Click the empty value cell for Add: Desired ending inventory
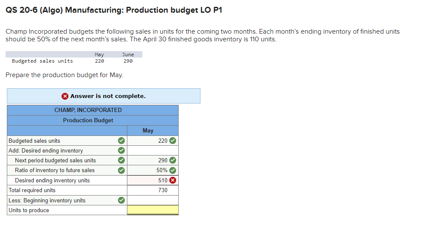Image resolution: width=433 pixels, height=242 pixels. click(153, 150)
